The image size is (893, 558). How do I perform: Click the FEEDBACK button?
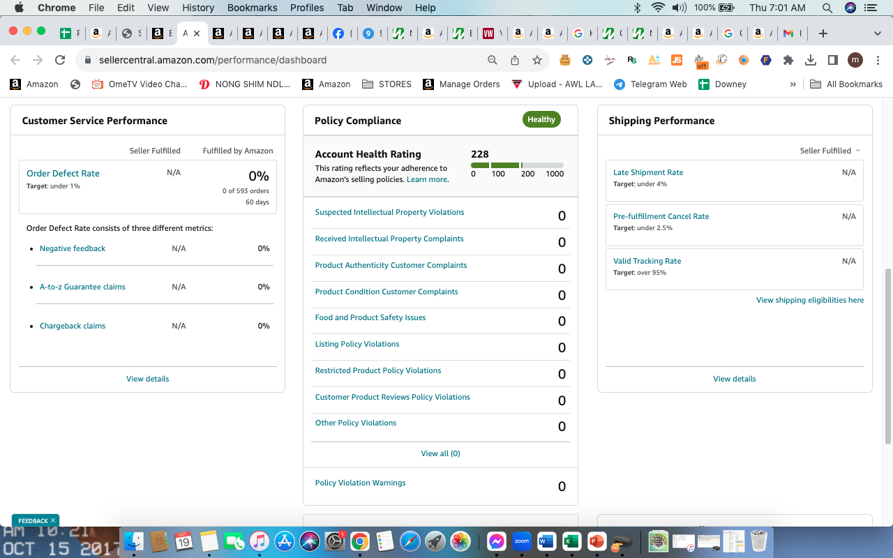click(x=36, y=520)
